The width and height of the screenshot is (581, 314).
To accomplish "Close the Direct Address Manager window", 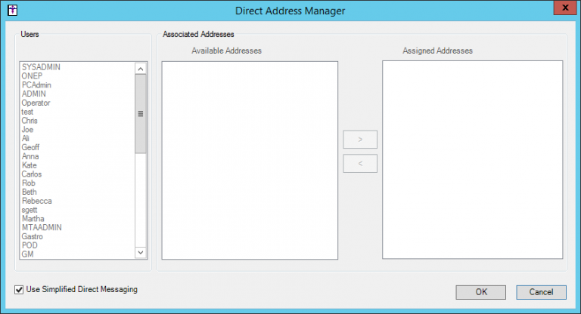I will click(x=562, y=9).
